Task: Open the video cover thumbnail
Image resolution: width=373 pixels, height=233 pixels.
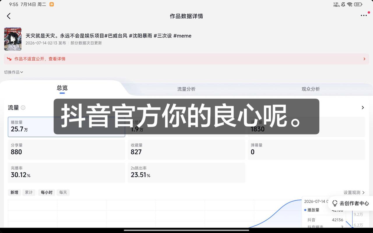Action: pos(13,39)
